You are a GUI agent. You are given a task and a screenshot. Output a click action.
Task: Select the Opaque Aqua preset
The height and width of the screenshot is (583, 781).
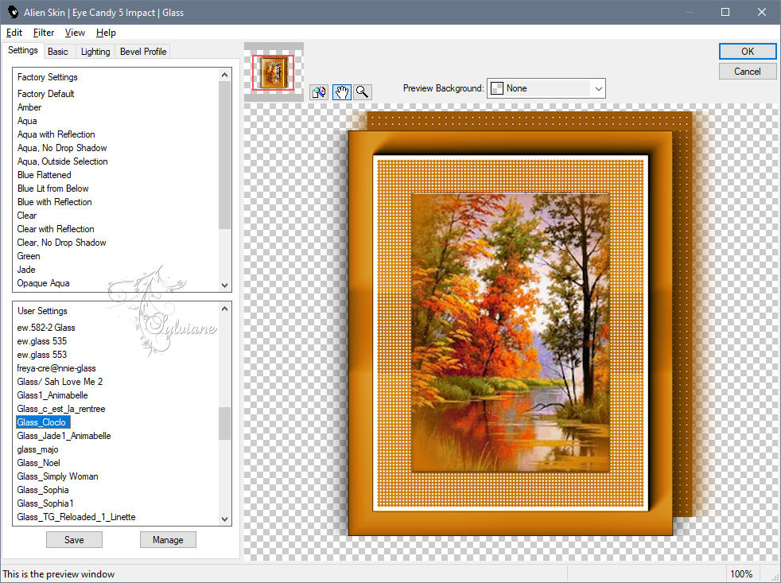43,283
